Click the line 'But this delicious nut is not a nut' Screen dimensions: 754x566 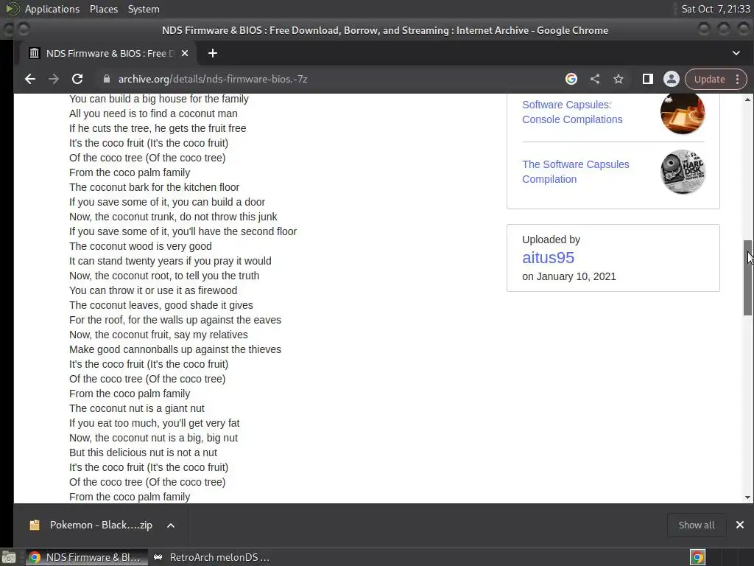[143, 453]
